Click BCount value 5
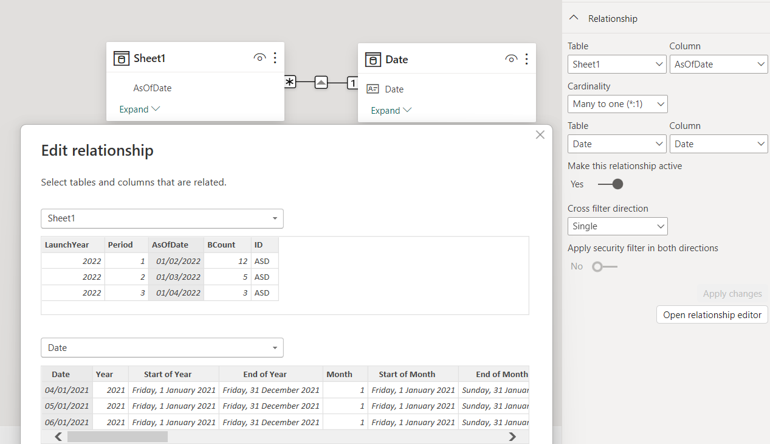770x444 pixels. (227, 277)
